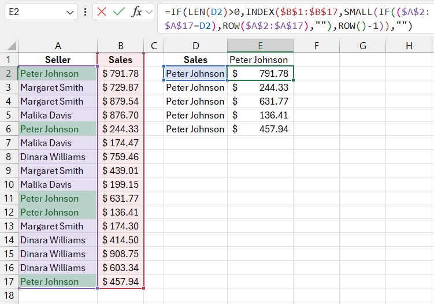This screenshot has width=434, height=304.
Task: Open the Insert Function fx button
Action: [137, 12]
